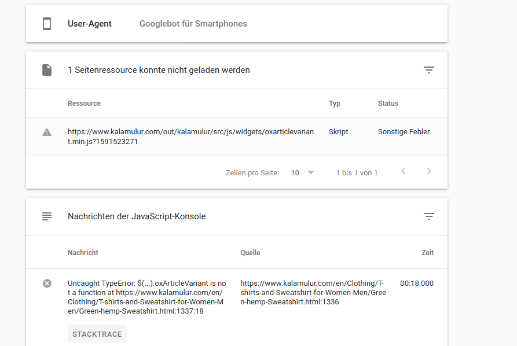Click the Quelle column header
The height and width of the screenshot is (346, 517).
point(250,253)
